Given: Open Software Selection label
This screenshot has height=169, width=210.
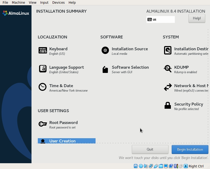Looking at the screenshot, I should 130,67.
